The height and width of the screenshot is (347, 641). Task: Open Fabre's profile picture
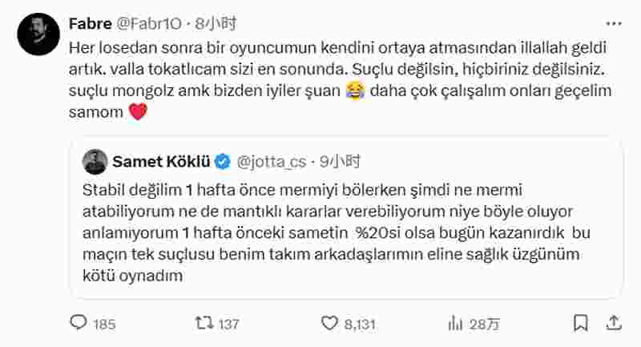38,34
